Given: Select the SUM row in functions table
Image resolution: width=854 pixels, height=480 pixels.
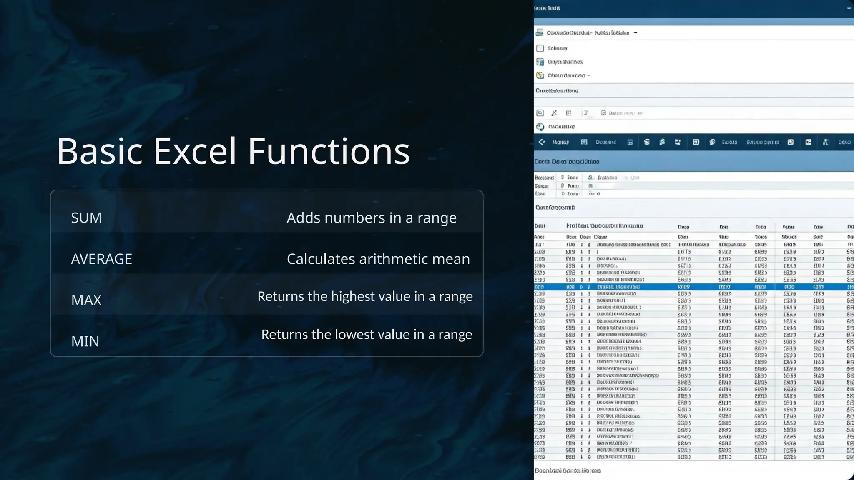Looking at the screenshot, I should point(267,217).
